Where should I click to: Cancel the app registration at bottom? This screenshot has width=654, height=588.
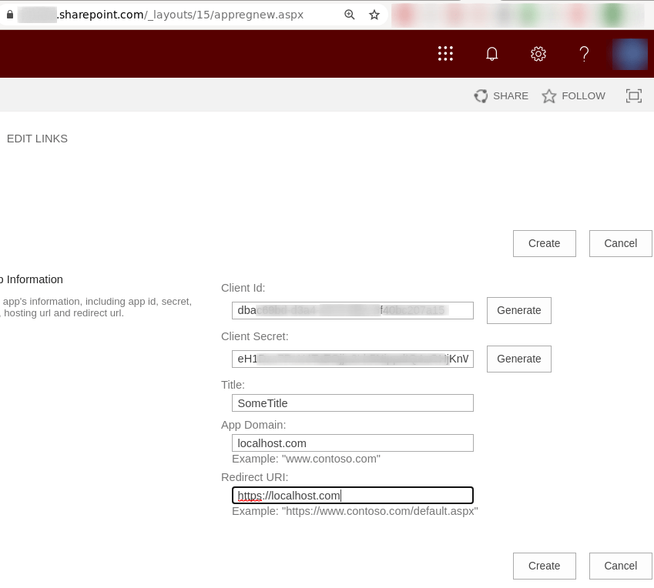(x=620, y=566)
